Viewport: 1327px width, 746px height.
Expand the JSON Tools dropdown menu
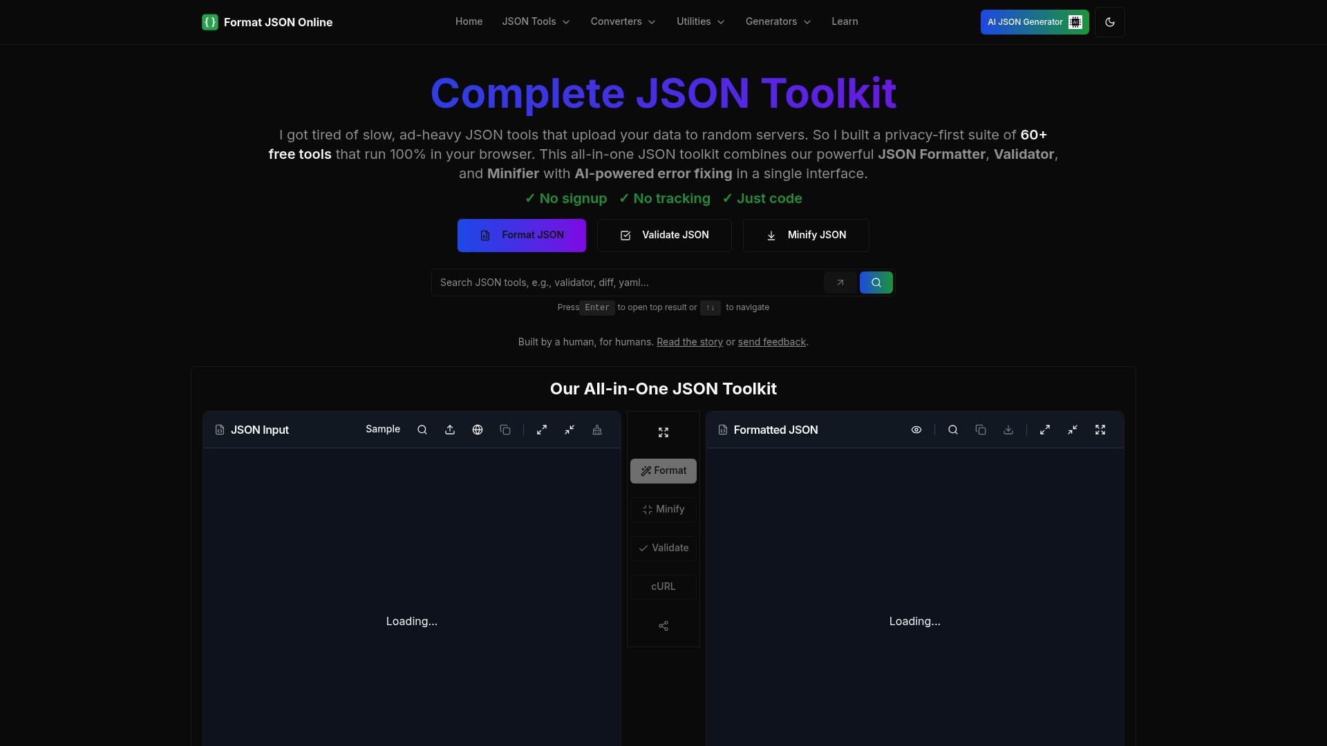coord(536,21)
